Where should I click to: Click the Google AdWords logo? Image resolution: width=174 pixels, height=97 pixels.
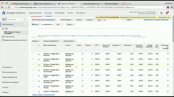pos(14,13)
